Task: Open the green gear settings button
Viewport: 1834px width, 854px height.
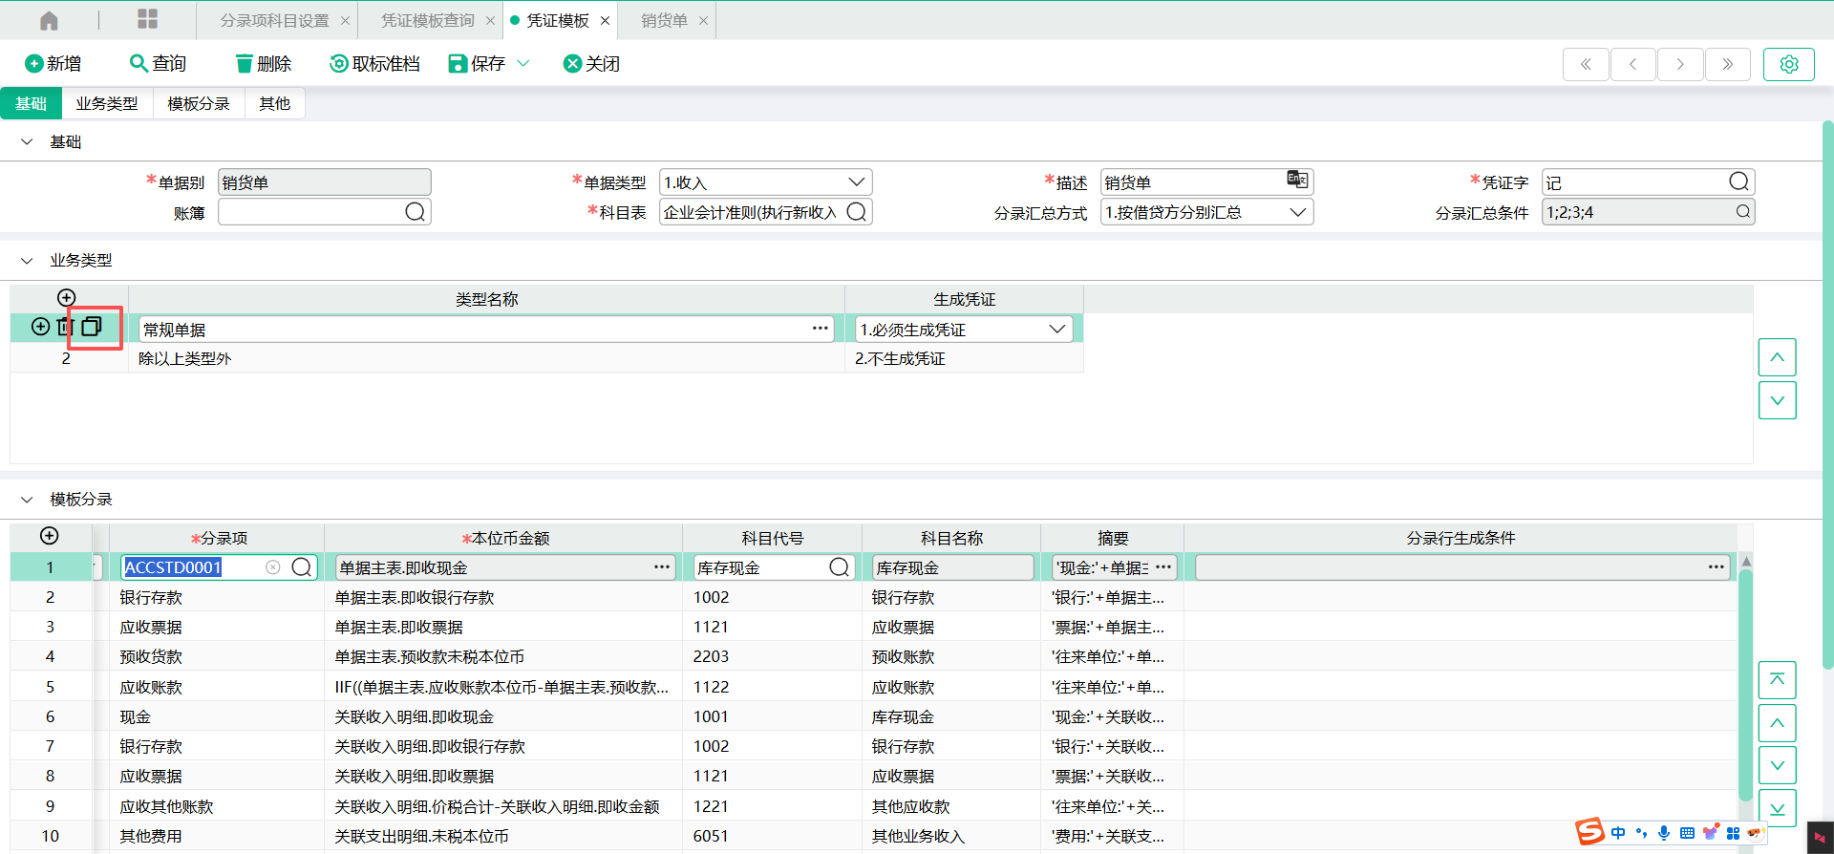Action: click(x=1789, y=64)
